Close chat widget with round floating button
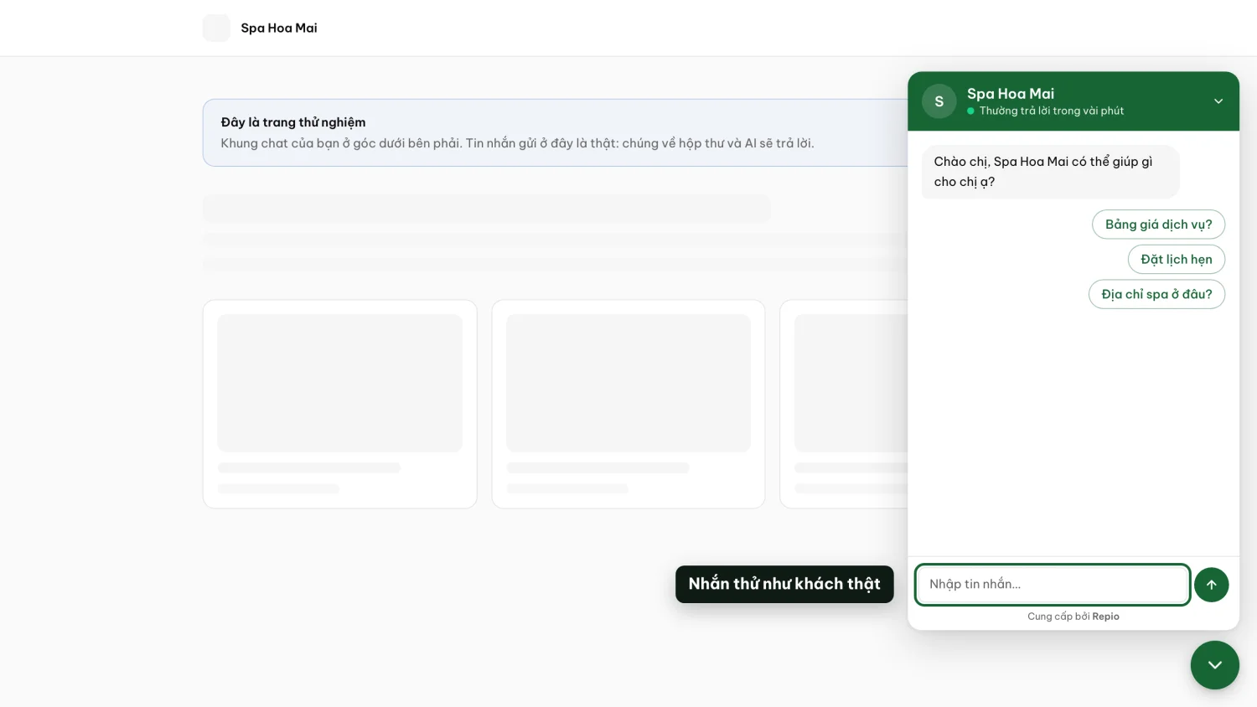 point(1214,665)
